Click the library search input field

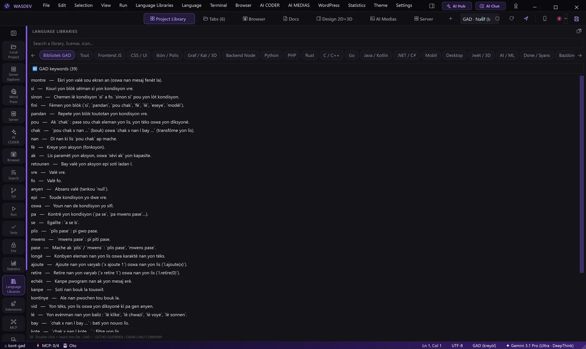coord(306,43)
